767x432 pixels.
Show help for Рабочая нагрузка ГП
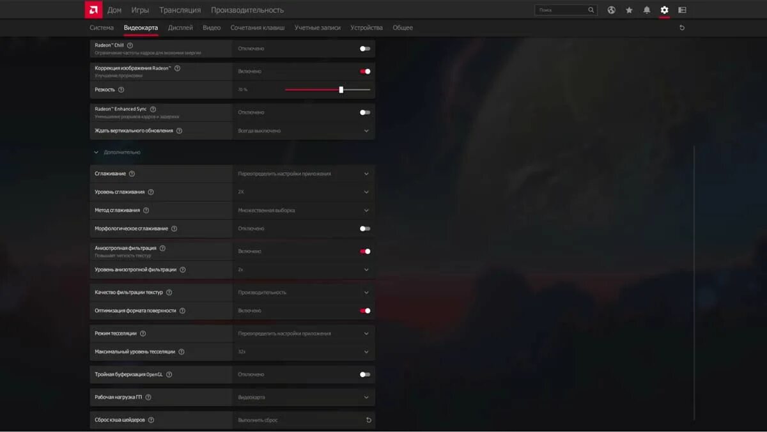[x=148, y=397]
